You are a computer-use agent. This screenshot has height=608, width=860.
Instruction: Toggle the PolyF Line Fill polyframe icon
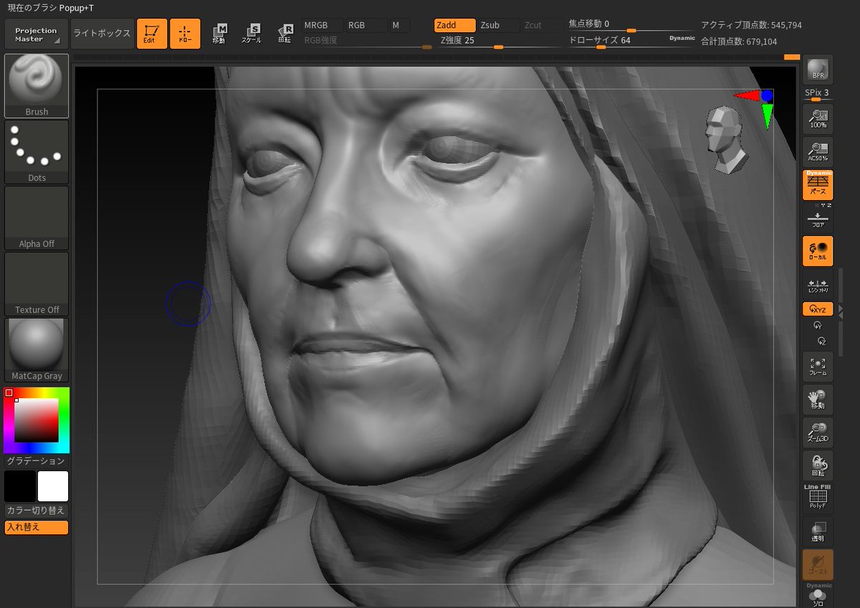pos(818,497)
